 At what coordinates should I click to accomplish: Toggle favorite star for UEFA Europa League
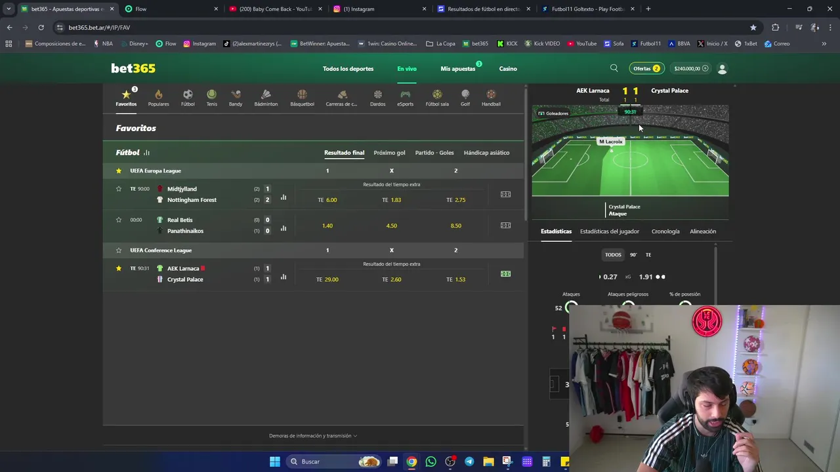click(x=119, y=170)
